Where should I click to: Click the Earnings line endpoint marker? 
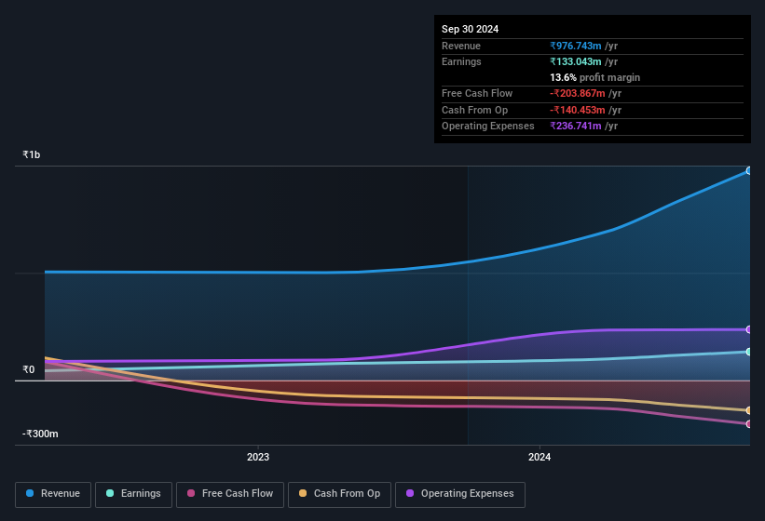point(749,352)
